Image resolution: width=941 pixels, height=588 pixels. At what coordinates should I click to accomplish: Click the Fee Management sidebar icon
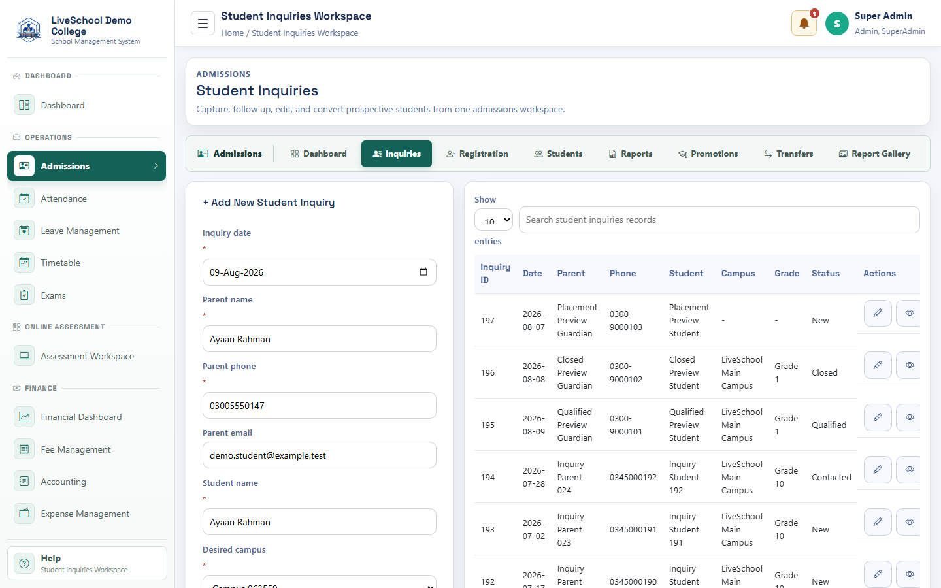[x=24, y=449]
